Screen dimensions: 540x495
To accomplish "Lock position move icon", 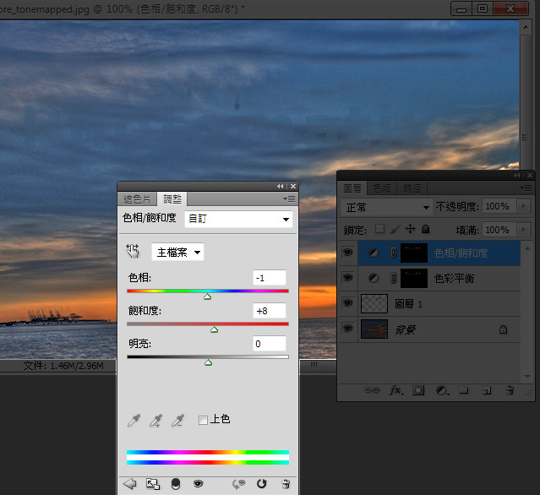I will [410, 229].
